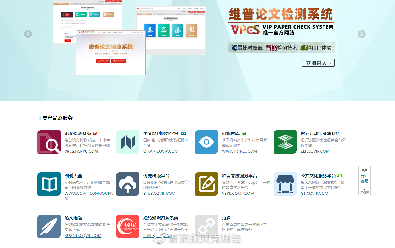Screen dimensions: 395x248
Task: Click the 公共文化服务平台 title
Action: click(x=318, y=176)
